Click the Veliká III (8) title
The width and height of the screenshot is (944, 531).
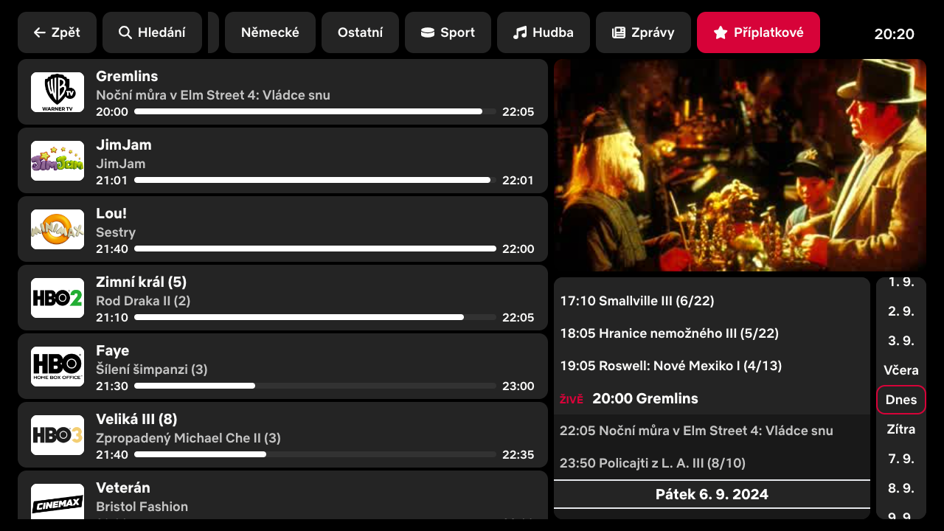(136, 419)
